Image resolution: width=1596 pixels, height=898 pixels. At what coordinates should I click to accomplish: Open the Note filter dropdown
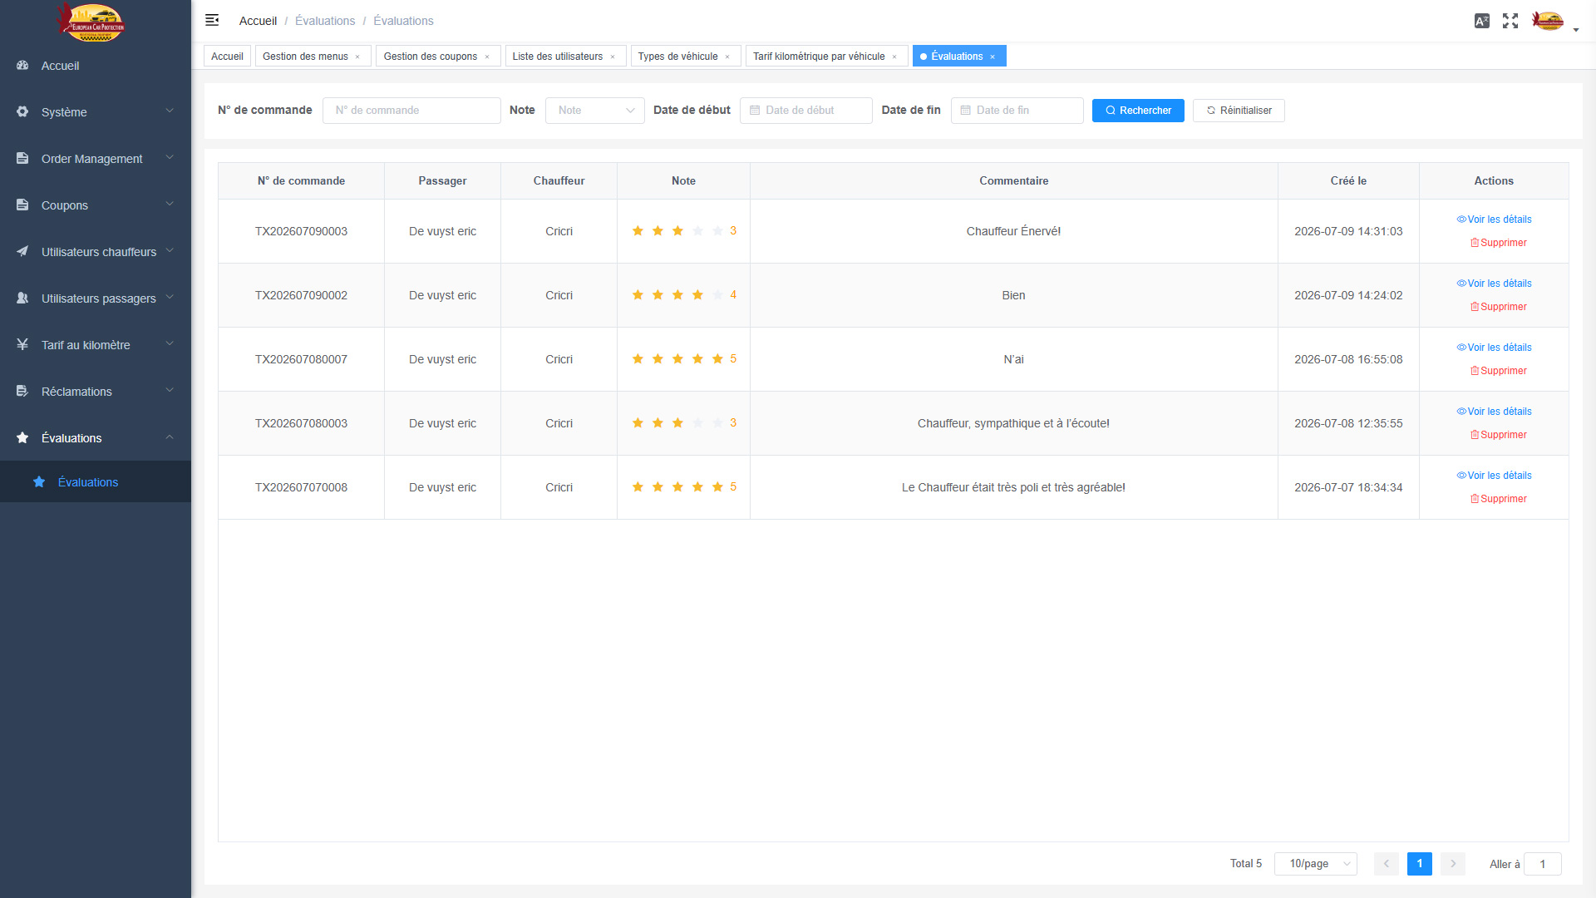tap(595, 111)
